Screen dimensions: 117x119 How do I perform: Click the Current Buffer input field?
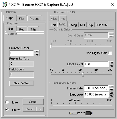(22, 53)
